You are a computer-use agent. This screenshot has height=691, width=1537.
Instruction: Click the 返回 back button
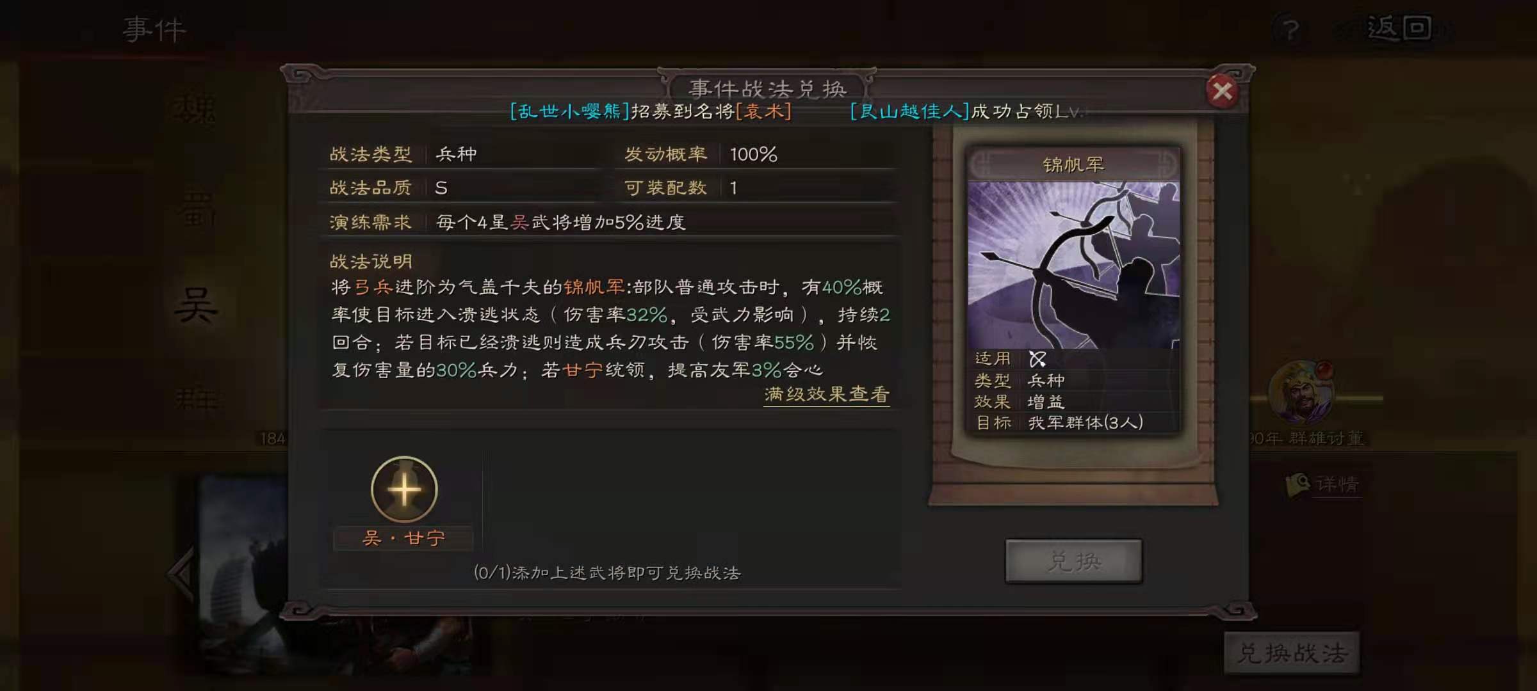pyautogui.click(x=1399, y=28)
